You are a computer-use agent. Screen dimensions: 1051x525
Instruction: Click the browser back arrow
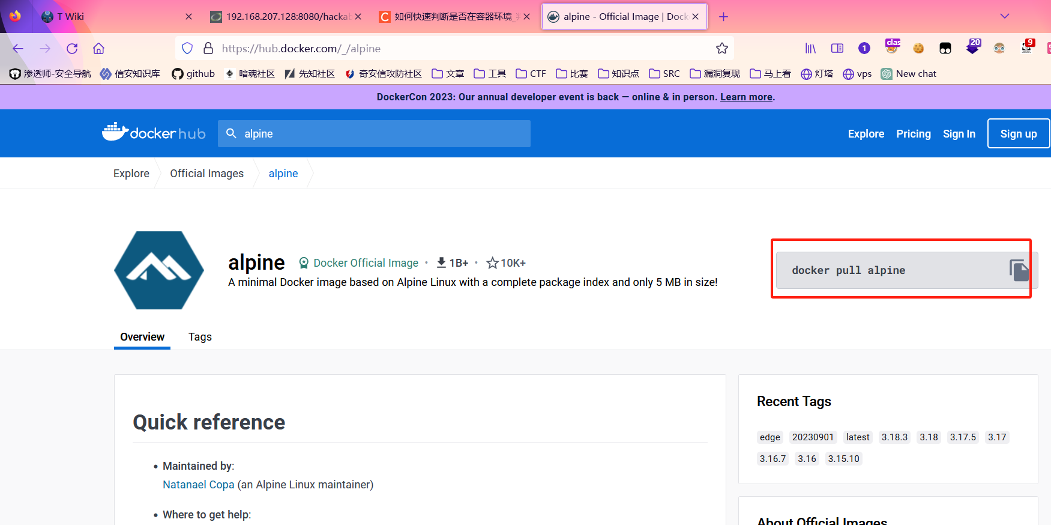click(18, 49)
